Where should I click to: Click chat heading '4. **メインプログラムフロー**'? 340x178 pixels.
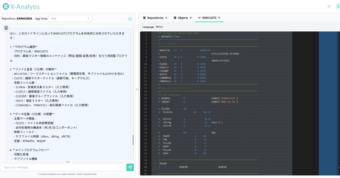[29, 150]
